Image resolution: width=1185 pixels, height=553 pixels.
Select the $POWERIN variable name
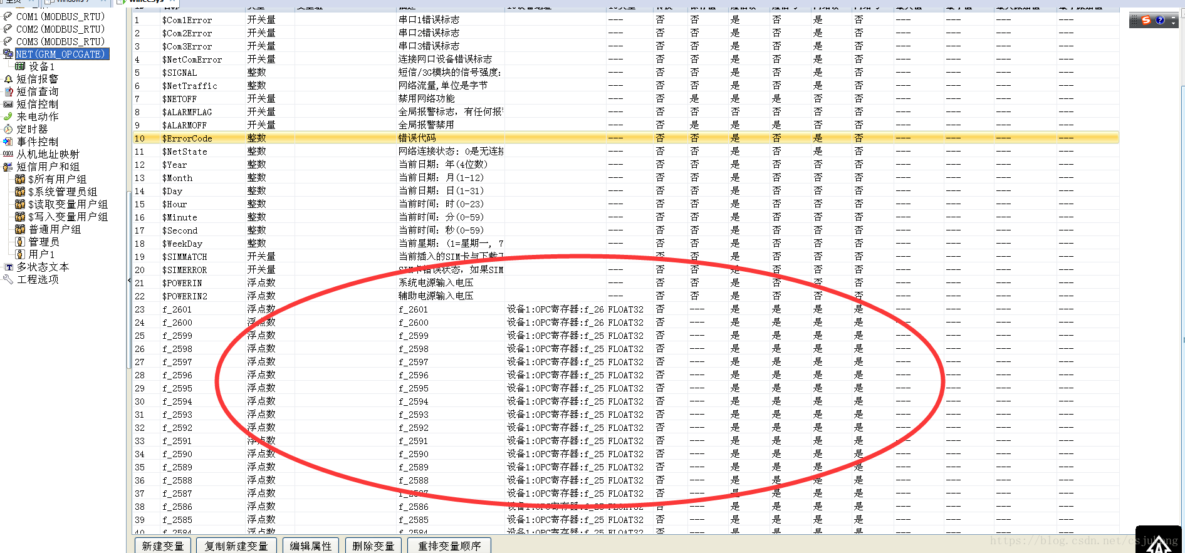click(x=182, y=283)
